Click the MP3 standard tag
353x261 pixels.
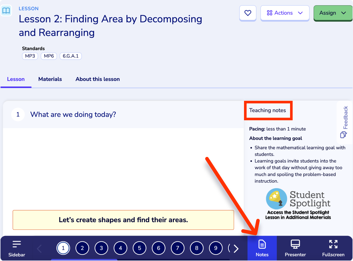[x=30, y=56]
